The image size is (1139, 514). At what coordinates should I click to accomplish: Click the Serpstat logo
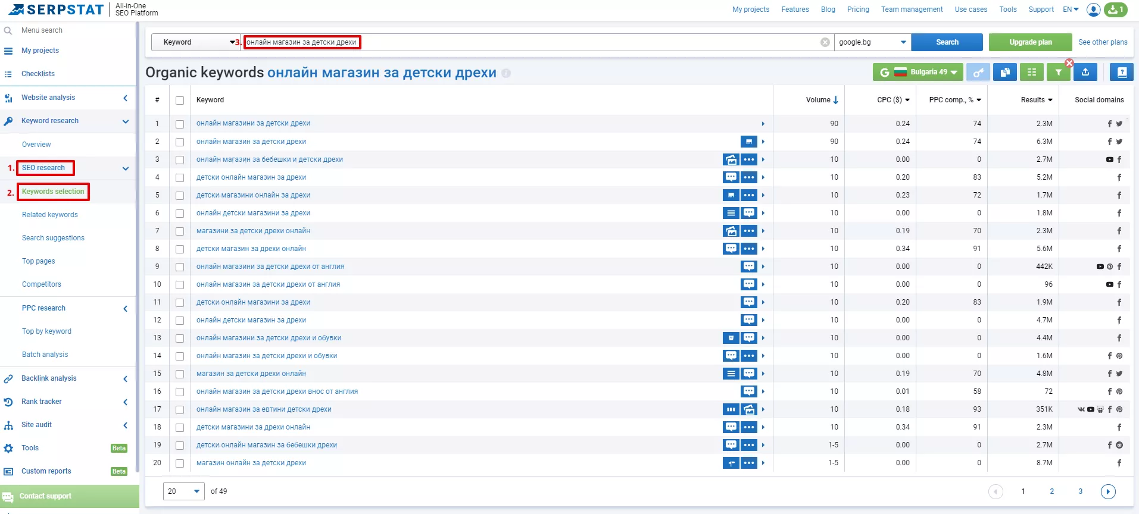coord(56,10)
